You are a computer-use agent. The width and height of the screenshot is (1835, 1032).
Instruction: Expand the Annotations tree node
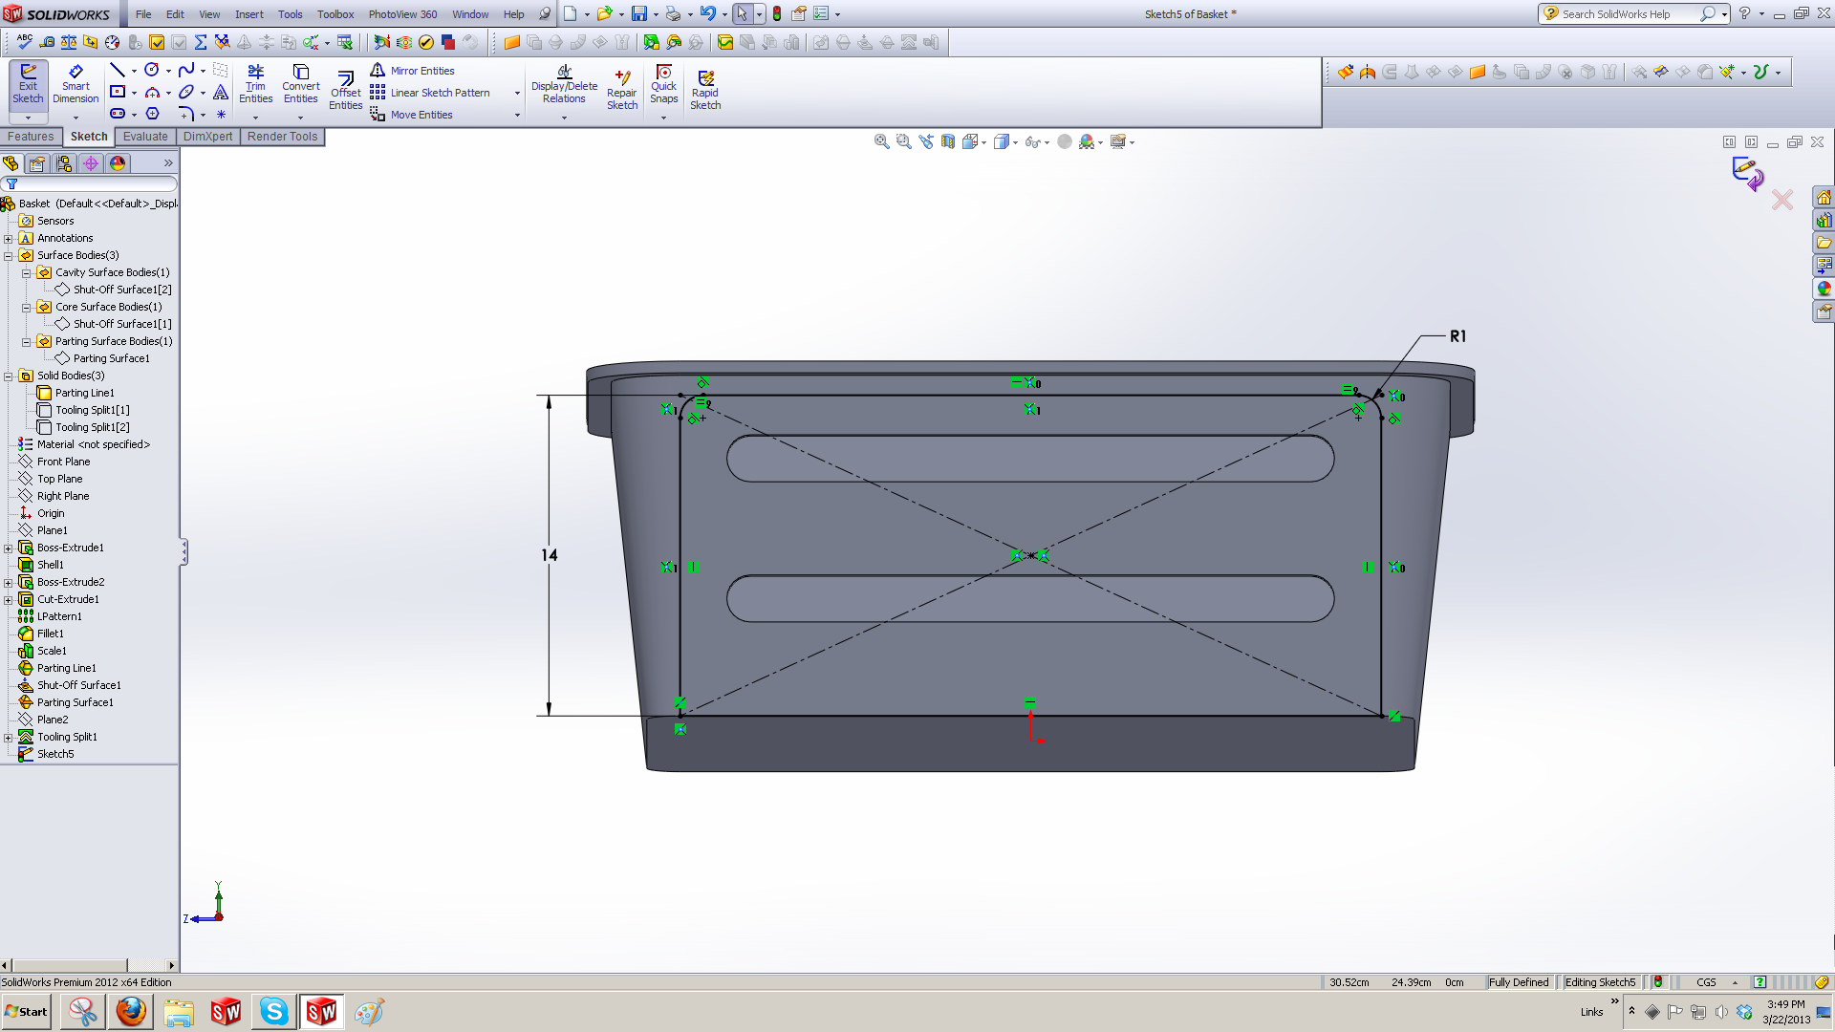(x=9, y=239)
